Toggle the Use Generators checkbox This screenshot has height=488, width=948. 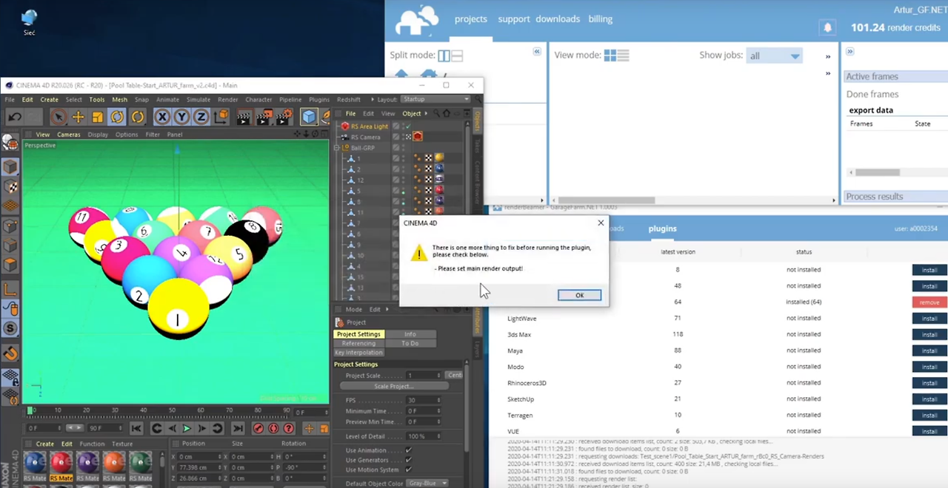click(409, 460)
